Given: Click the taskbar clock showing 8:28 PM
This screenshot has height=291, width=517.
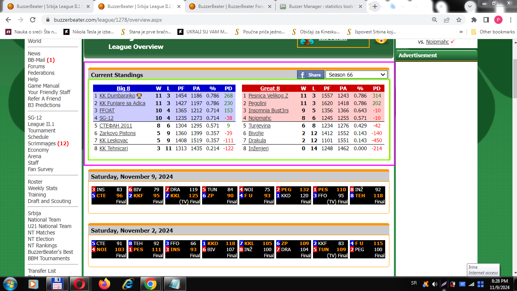Looking at the screenshot, I should point(500,284).
